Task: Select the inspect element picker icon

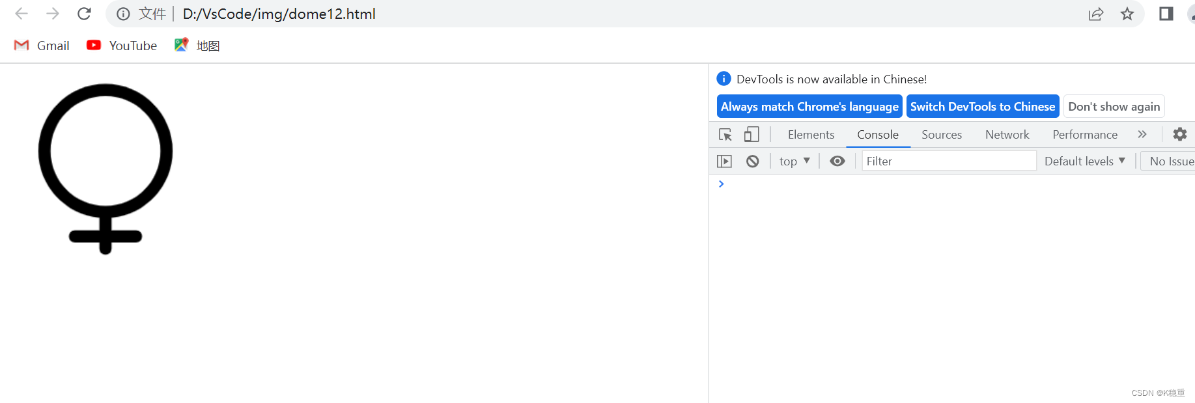Action: pyautogui.click(x=725, y=135)
